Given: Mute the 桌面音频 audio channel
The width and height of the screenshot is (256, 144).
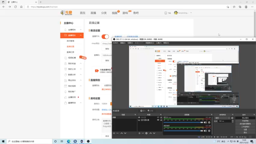Looking at the screenshot, I should [205, 131].
